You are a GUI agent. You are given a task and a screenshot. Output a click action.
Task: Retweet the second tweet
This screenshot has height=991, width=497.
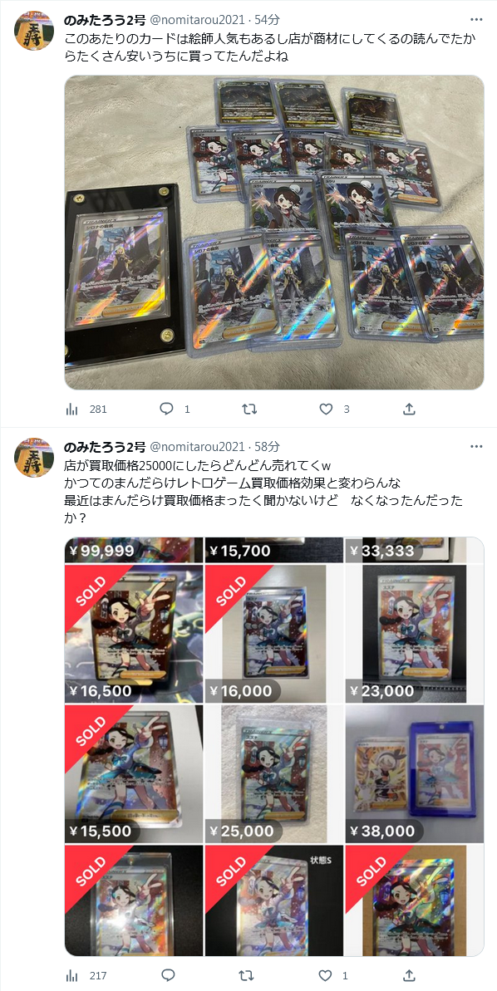click(250, 975)
